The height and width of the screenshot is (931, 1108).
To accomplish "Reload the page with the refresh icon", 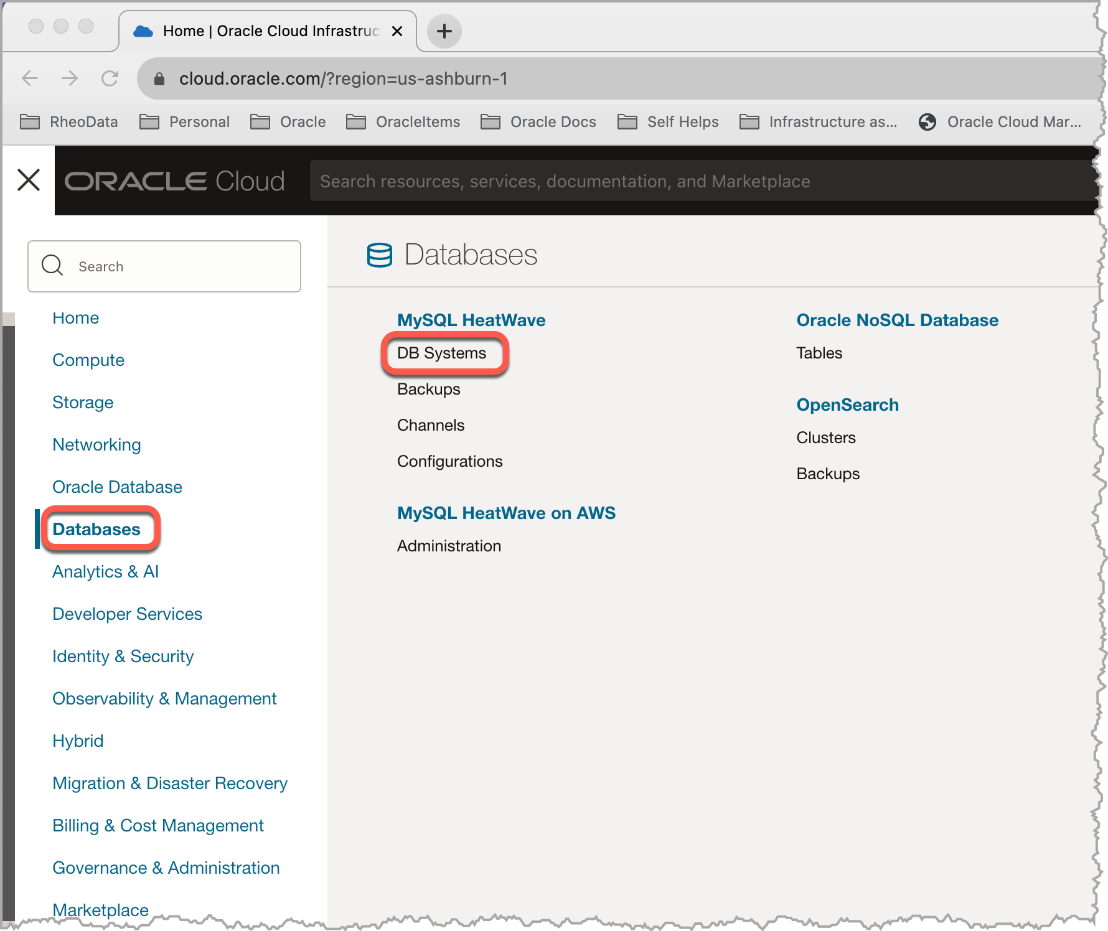I will pos(110,78).
